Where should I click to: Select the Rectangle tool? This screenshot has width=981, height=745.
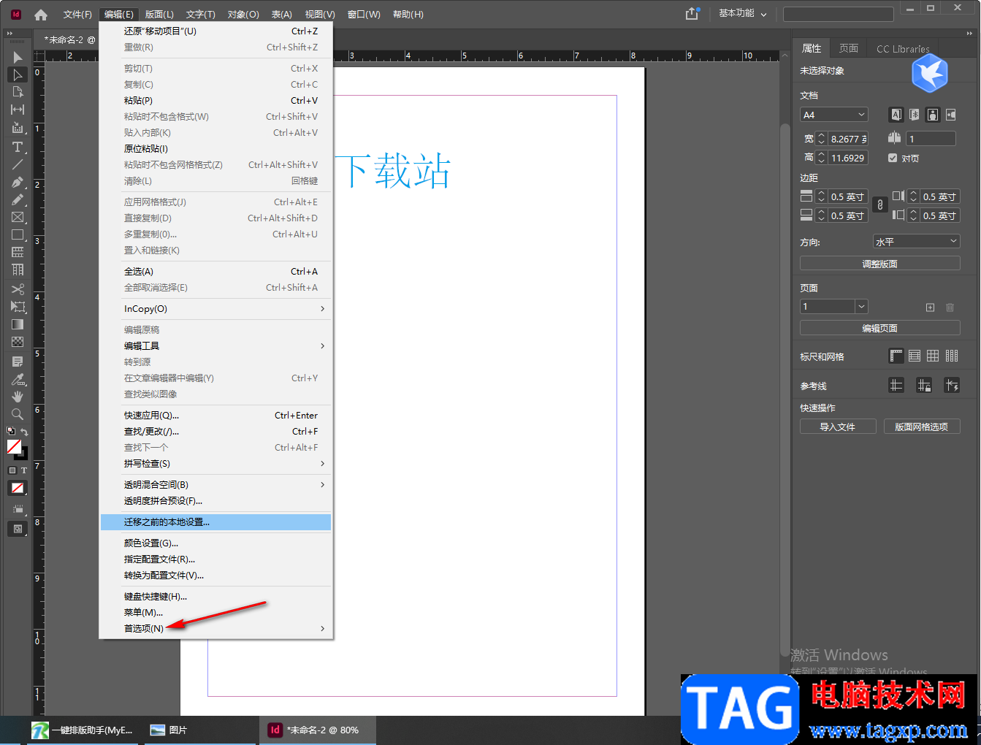(18, 234)
